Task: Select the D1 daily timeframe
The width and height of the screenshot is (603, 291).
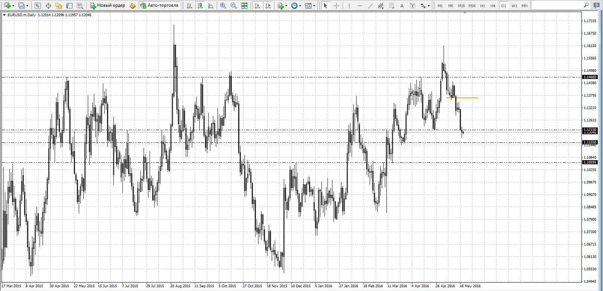Action: [x=504, y=6]
